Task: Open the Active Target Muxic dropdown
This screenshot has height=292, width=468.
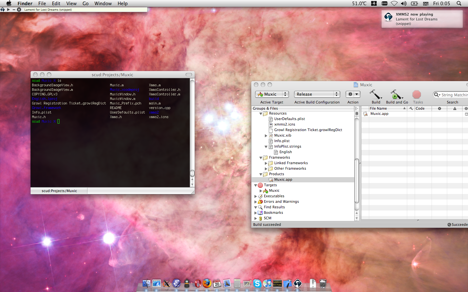Action: point(272,94)
